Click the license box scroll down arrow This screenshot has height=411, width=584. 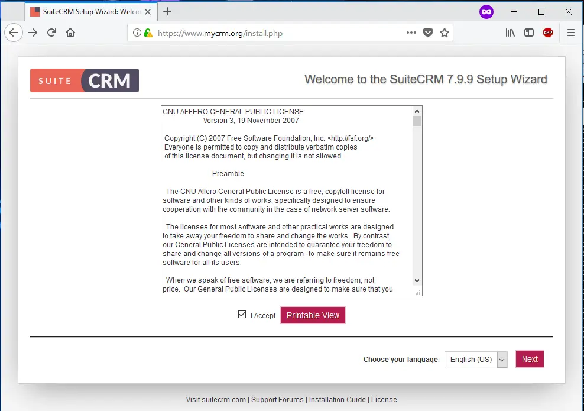pyautogui.click(x=417, y=281)
